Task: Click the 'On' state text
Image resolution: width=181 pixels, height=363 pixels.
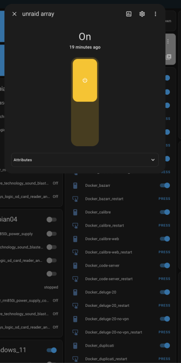Action: pos(85,37)
